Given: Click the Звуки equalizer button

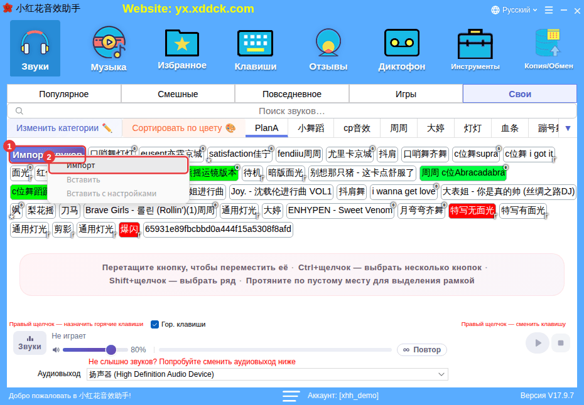Looking at the screenshot, I should (30, 343).
